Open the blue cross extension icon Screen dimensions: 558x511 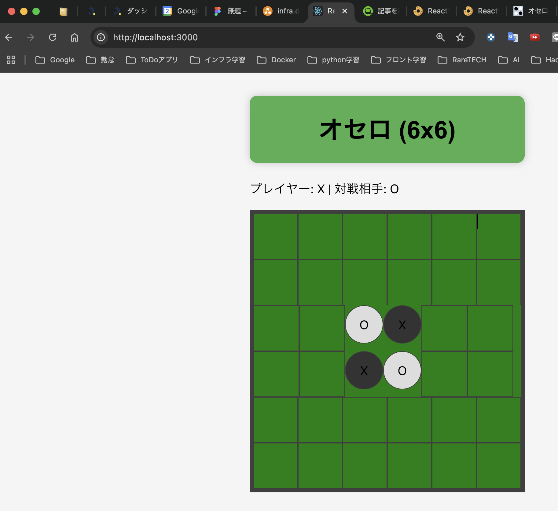click(490, 37)
